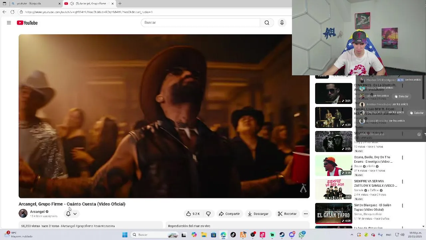Image resolution: width=426 pixels, height=240 pixels.
Task: Create a clip using Recortar
Action: tap(287, 214)
